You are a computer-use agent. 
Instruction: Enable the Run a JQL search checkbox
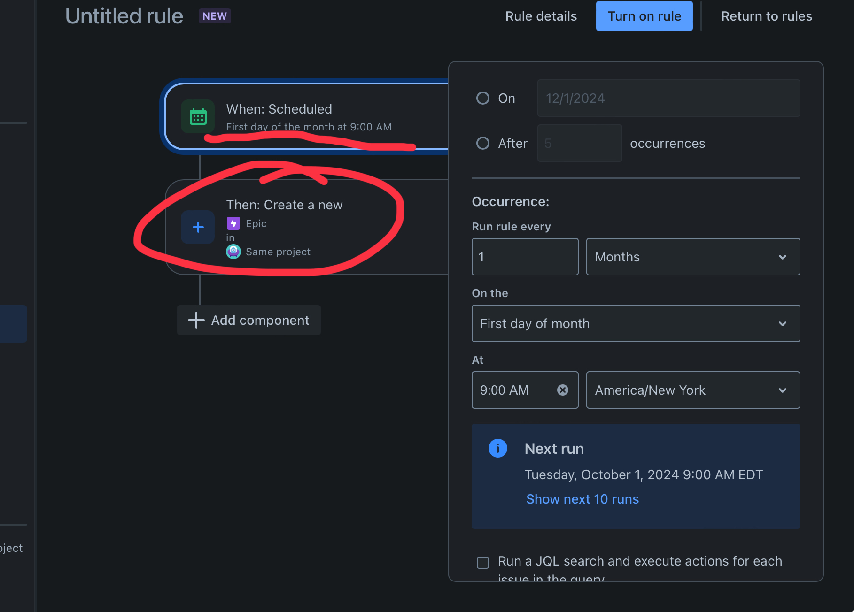point(482,562)
